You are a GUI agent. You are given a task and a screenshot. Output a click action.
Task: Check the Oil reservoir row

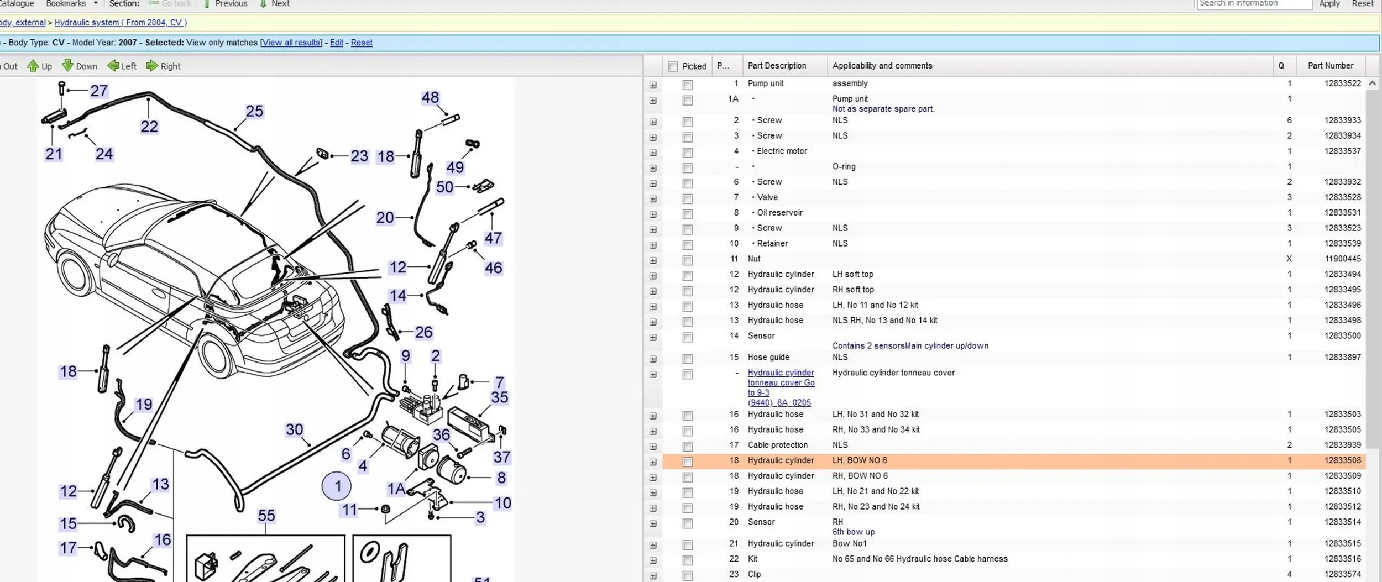(687, 214)
